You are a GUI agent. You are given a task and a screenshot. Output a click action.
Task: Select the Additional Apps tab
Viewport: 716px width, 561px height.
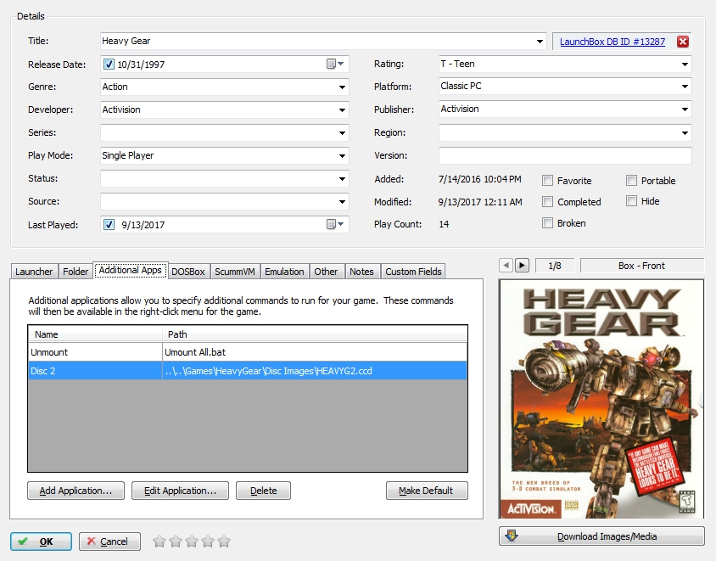click(130, 270)
